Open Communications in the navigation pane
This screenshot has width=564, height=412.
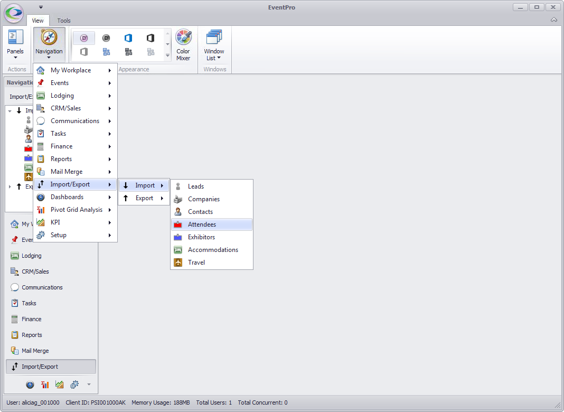coord(51,287)
